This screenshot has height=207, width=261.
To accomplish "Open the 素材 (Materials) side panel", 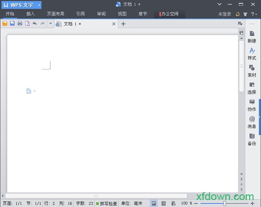I will 252,71.
